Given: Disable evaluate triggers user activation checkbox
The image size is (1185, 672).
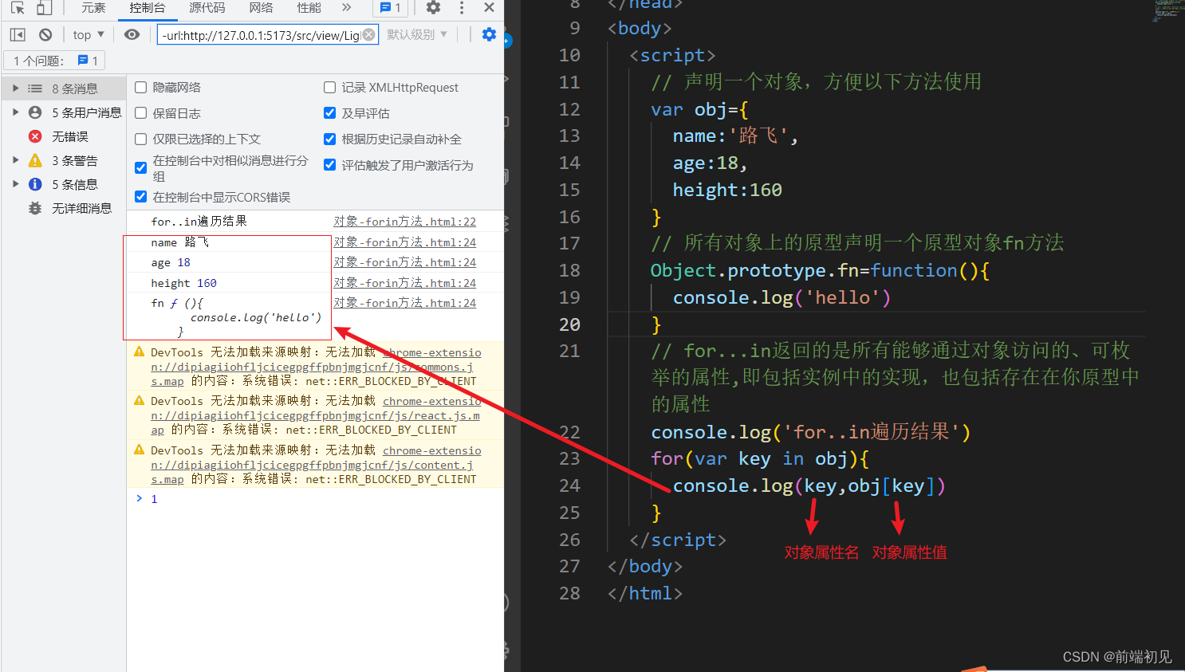Looking at the screenshot, I should click(329, 164).
